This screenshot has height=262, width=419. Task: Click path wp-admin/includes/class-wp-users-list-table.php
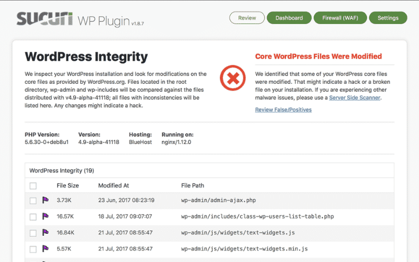point(257,216)
